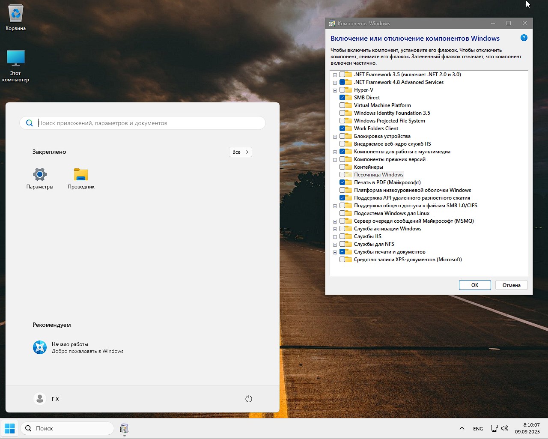Viewport: 548px width, 439px height.
Task: Enable the Контейнеры checkbox
Action: (342, 167)
